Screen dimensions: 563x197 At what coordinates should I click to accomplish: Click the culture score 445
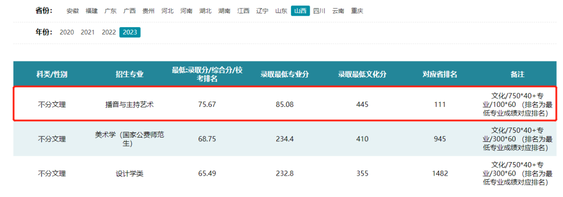362,105
